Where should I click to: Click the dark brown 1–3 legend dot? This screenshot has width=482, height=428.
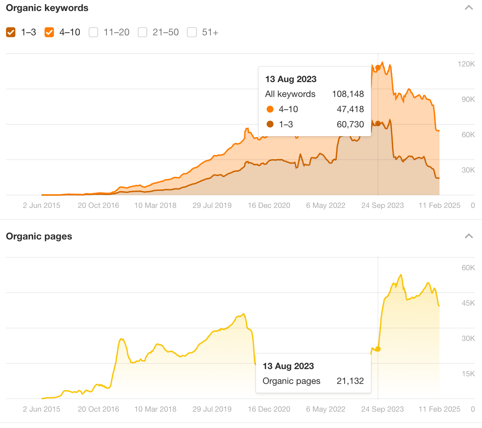click(x=270, y=124)
